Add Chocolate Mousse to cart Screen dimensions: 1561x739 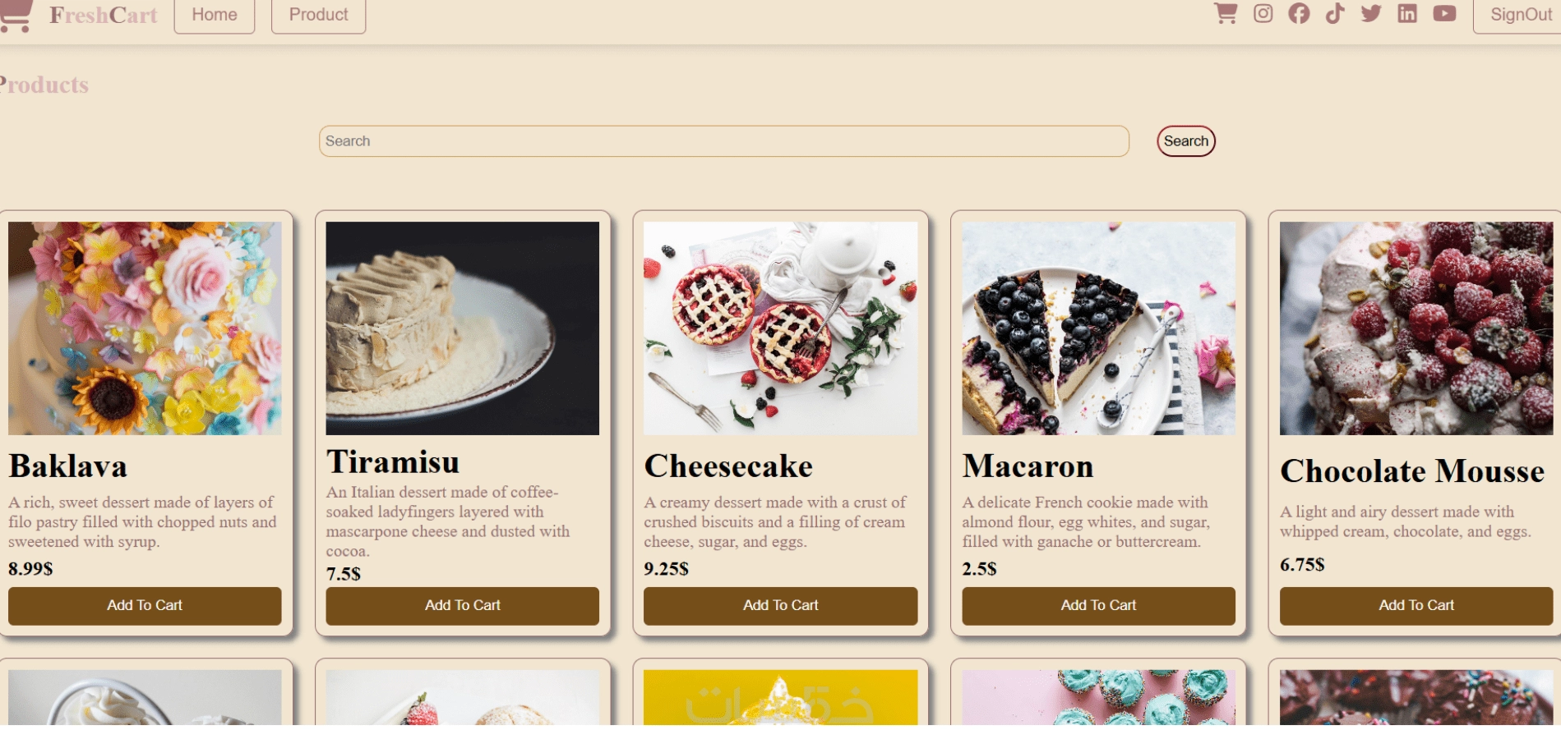coord(1416,605)
